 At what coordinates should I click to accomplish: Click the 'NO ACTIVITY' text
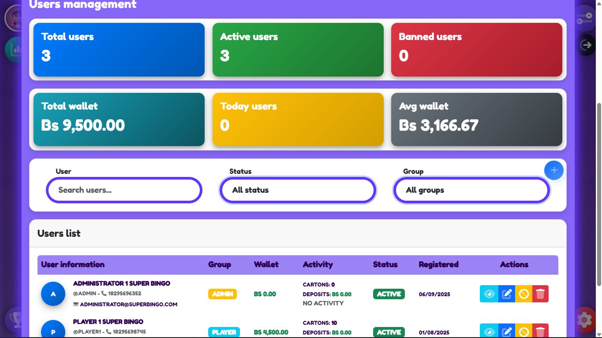point(323,303)
